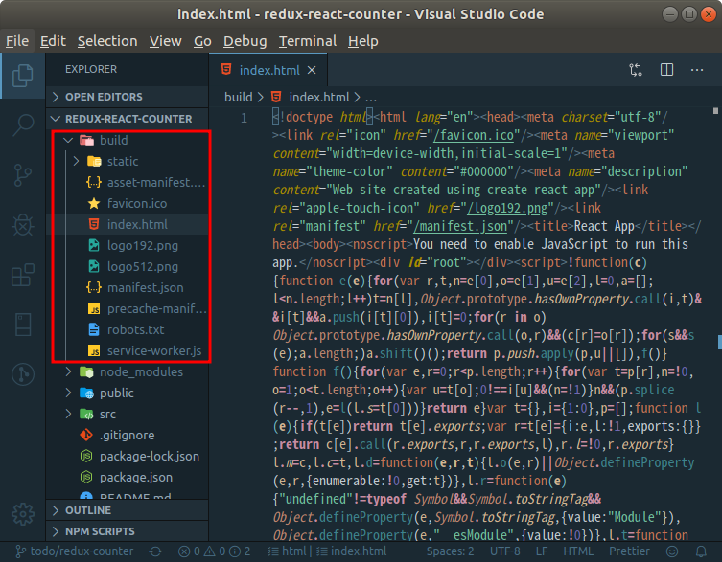Open the Search view in activity bar
This screenshot has width=722, height=562.
pos(23,124)
